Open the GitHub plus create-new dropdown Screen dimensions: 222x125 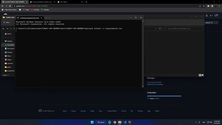click(x=211, y=16)
